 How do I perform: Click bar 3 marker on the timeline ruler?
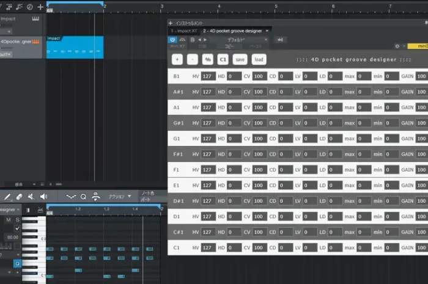[162, 6]
